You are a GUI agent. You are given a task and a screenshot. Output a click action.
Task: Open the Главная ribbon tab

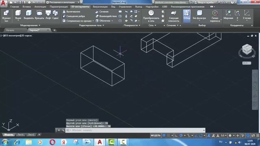[15, 7]
